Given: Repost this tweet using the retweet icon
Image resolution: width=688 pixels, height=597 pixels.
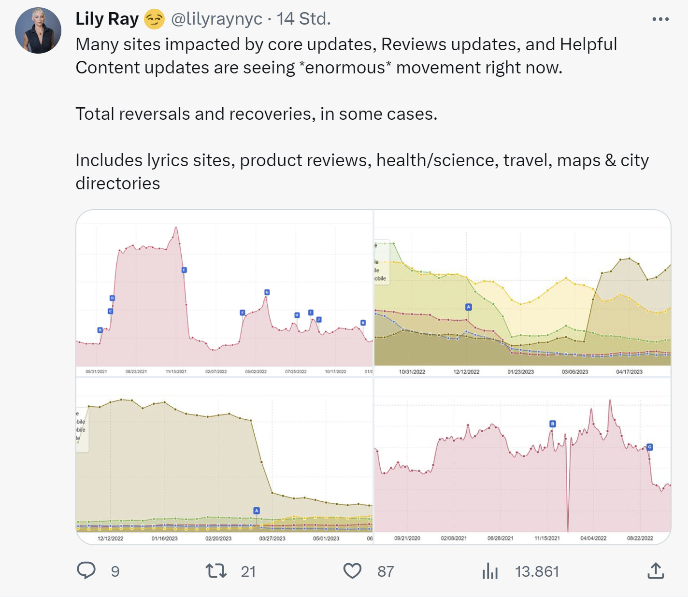Looking at the screenshot, I should coord(216,571).
